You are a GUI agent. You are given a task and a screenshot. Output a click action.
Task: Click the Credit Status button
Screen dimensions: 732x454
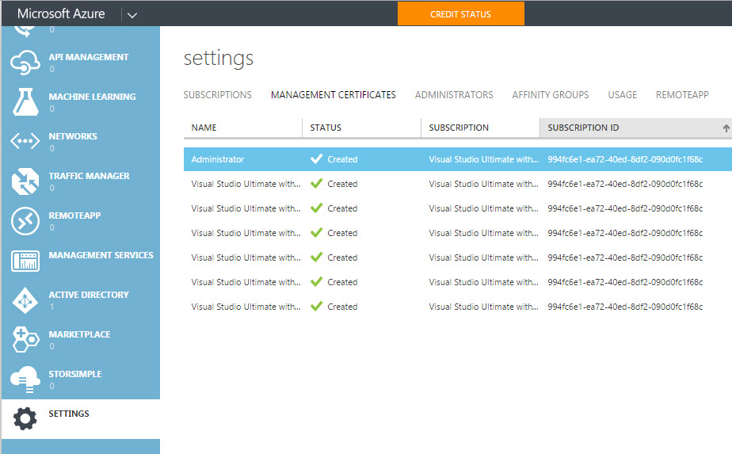tap(460, 14)
